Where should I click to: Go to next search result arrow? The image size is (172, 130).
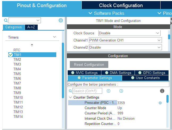point(121,91)
